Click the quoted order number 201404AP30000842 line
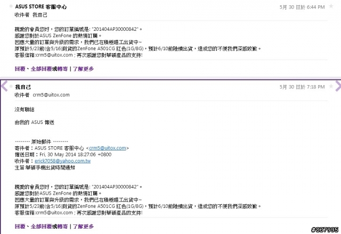This screenshot has height=234, width=341. point(78,187)
